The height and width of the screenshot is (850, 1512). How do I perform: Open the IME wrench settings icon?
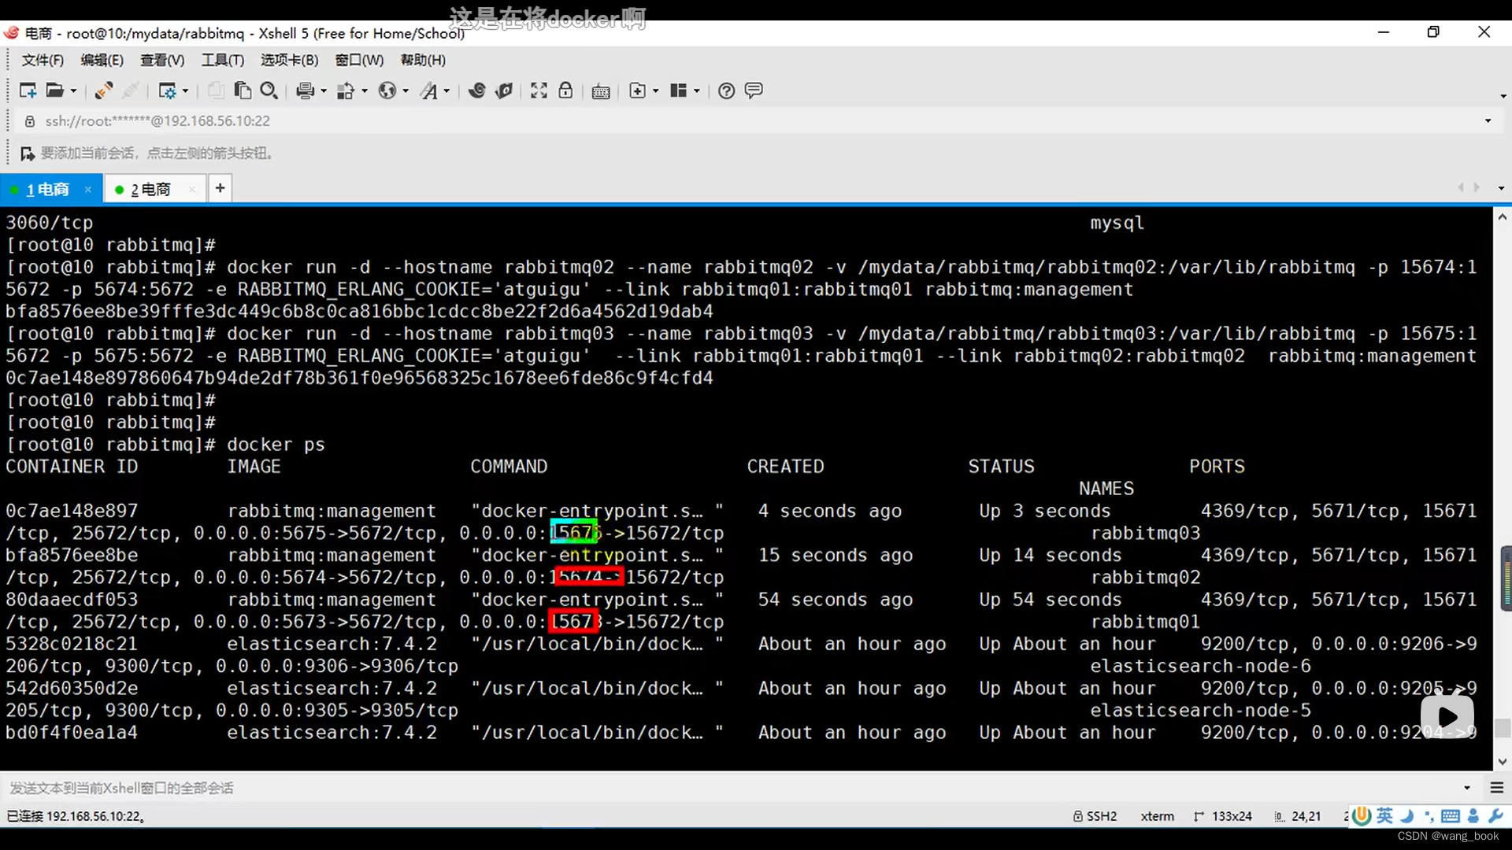click(1495, 816)
